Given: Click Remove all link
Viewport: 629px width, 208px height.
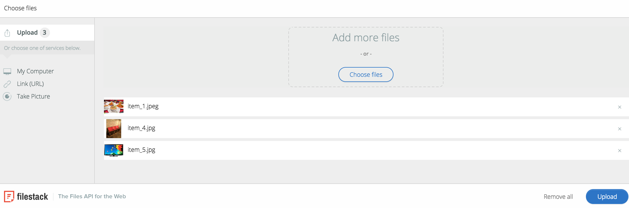Looking at the screenshot, I should point(558,197).
